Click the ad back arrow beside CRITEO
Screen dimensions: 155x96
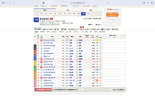pos(104,10)
